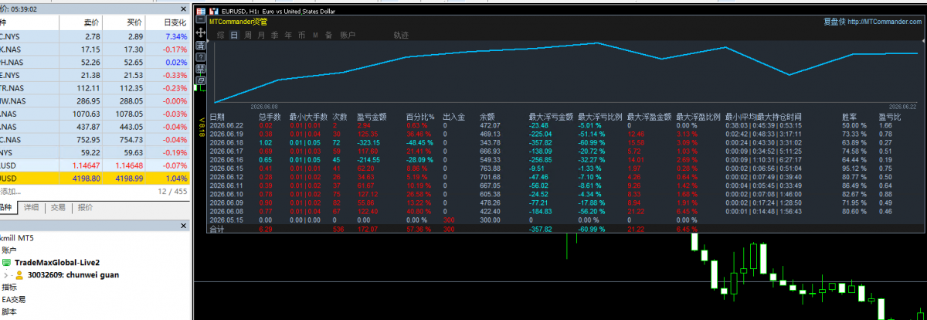Select the 2026.06.22 statistics row
The width and height of the screenshot is (927, 320).
point(565,125)
